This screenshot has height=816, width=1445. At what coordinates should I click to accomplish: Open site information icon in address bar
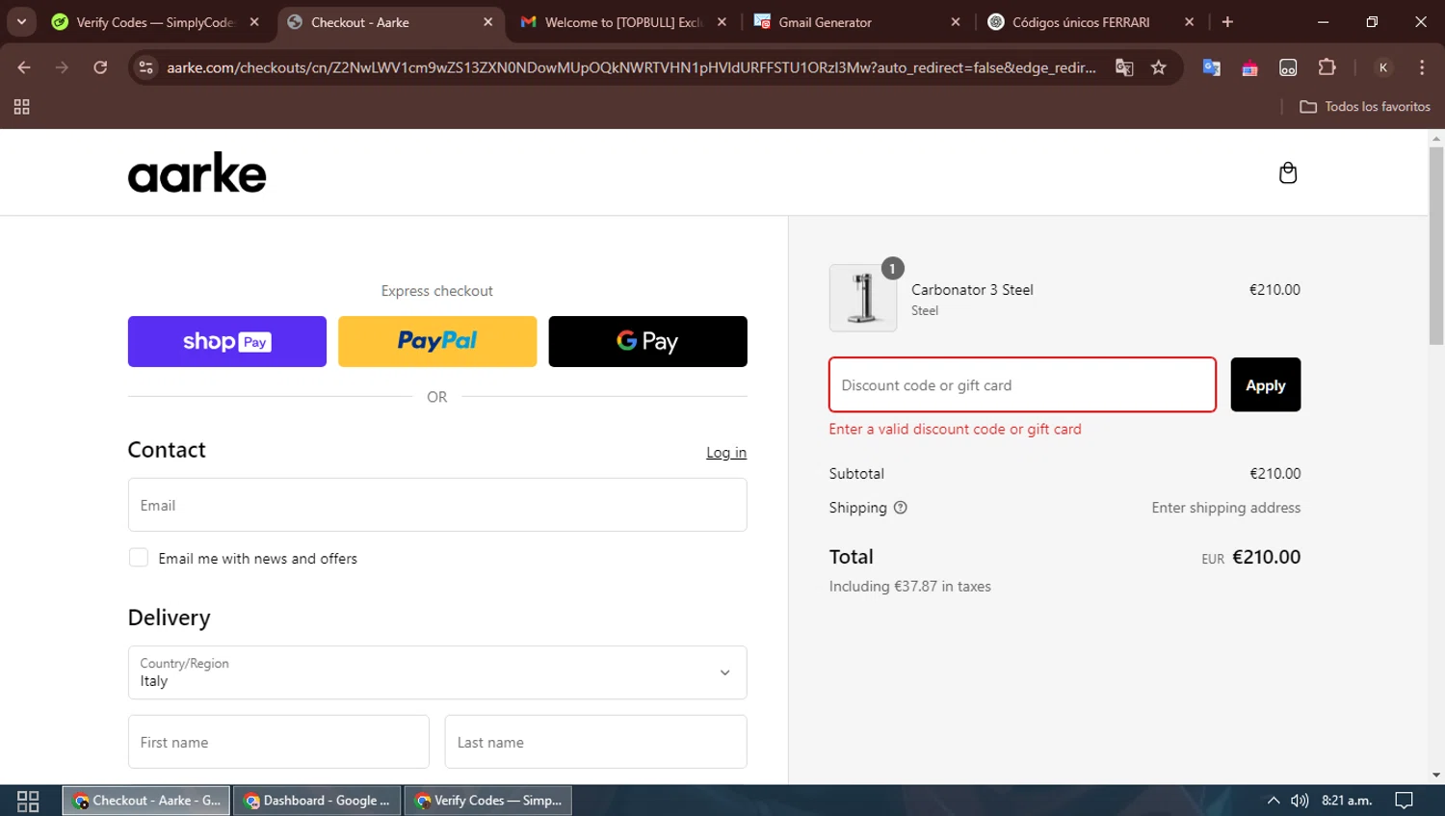tap(145, 67)
